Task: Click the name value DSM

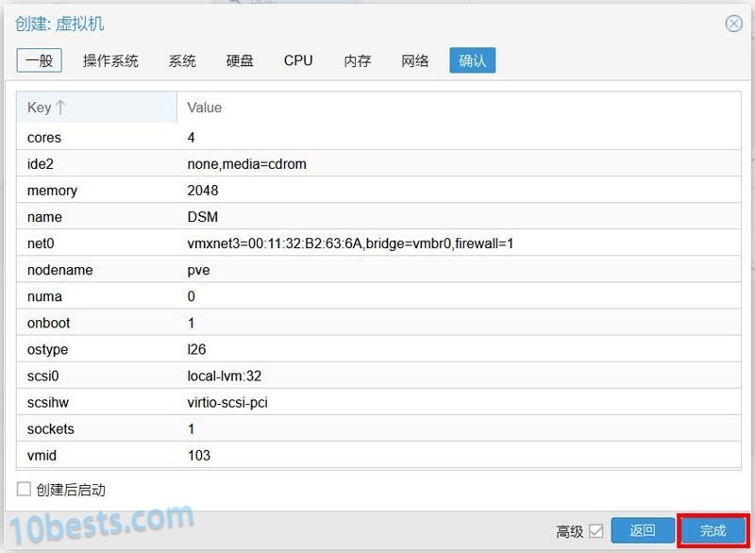Action: coord(203,217)
